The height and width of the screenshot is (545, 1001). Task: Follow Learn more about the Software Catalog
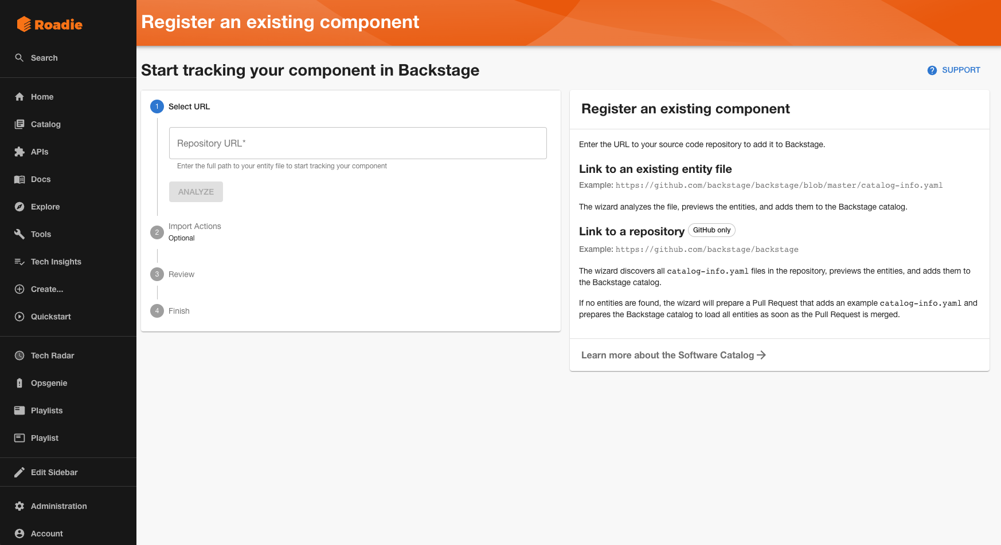tap(674, 355)
